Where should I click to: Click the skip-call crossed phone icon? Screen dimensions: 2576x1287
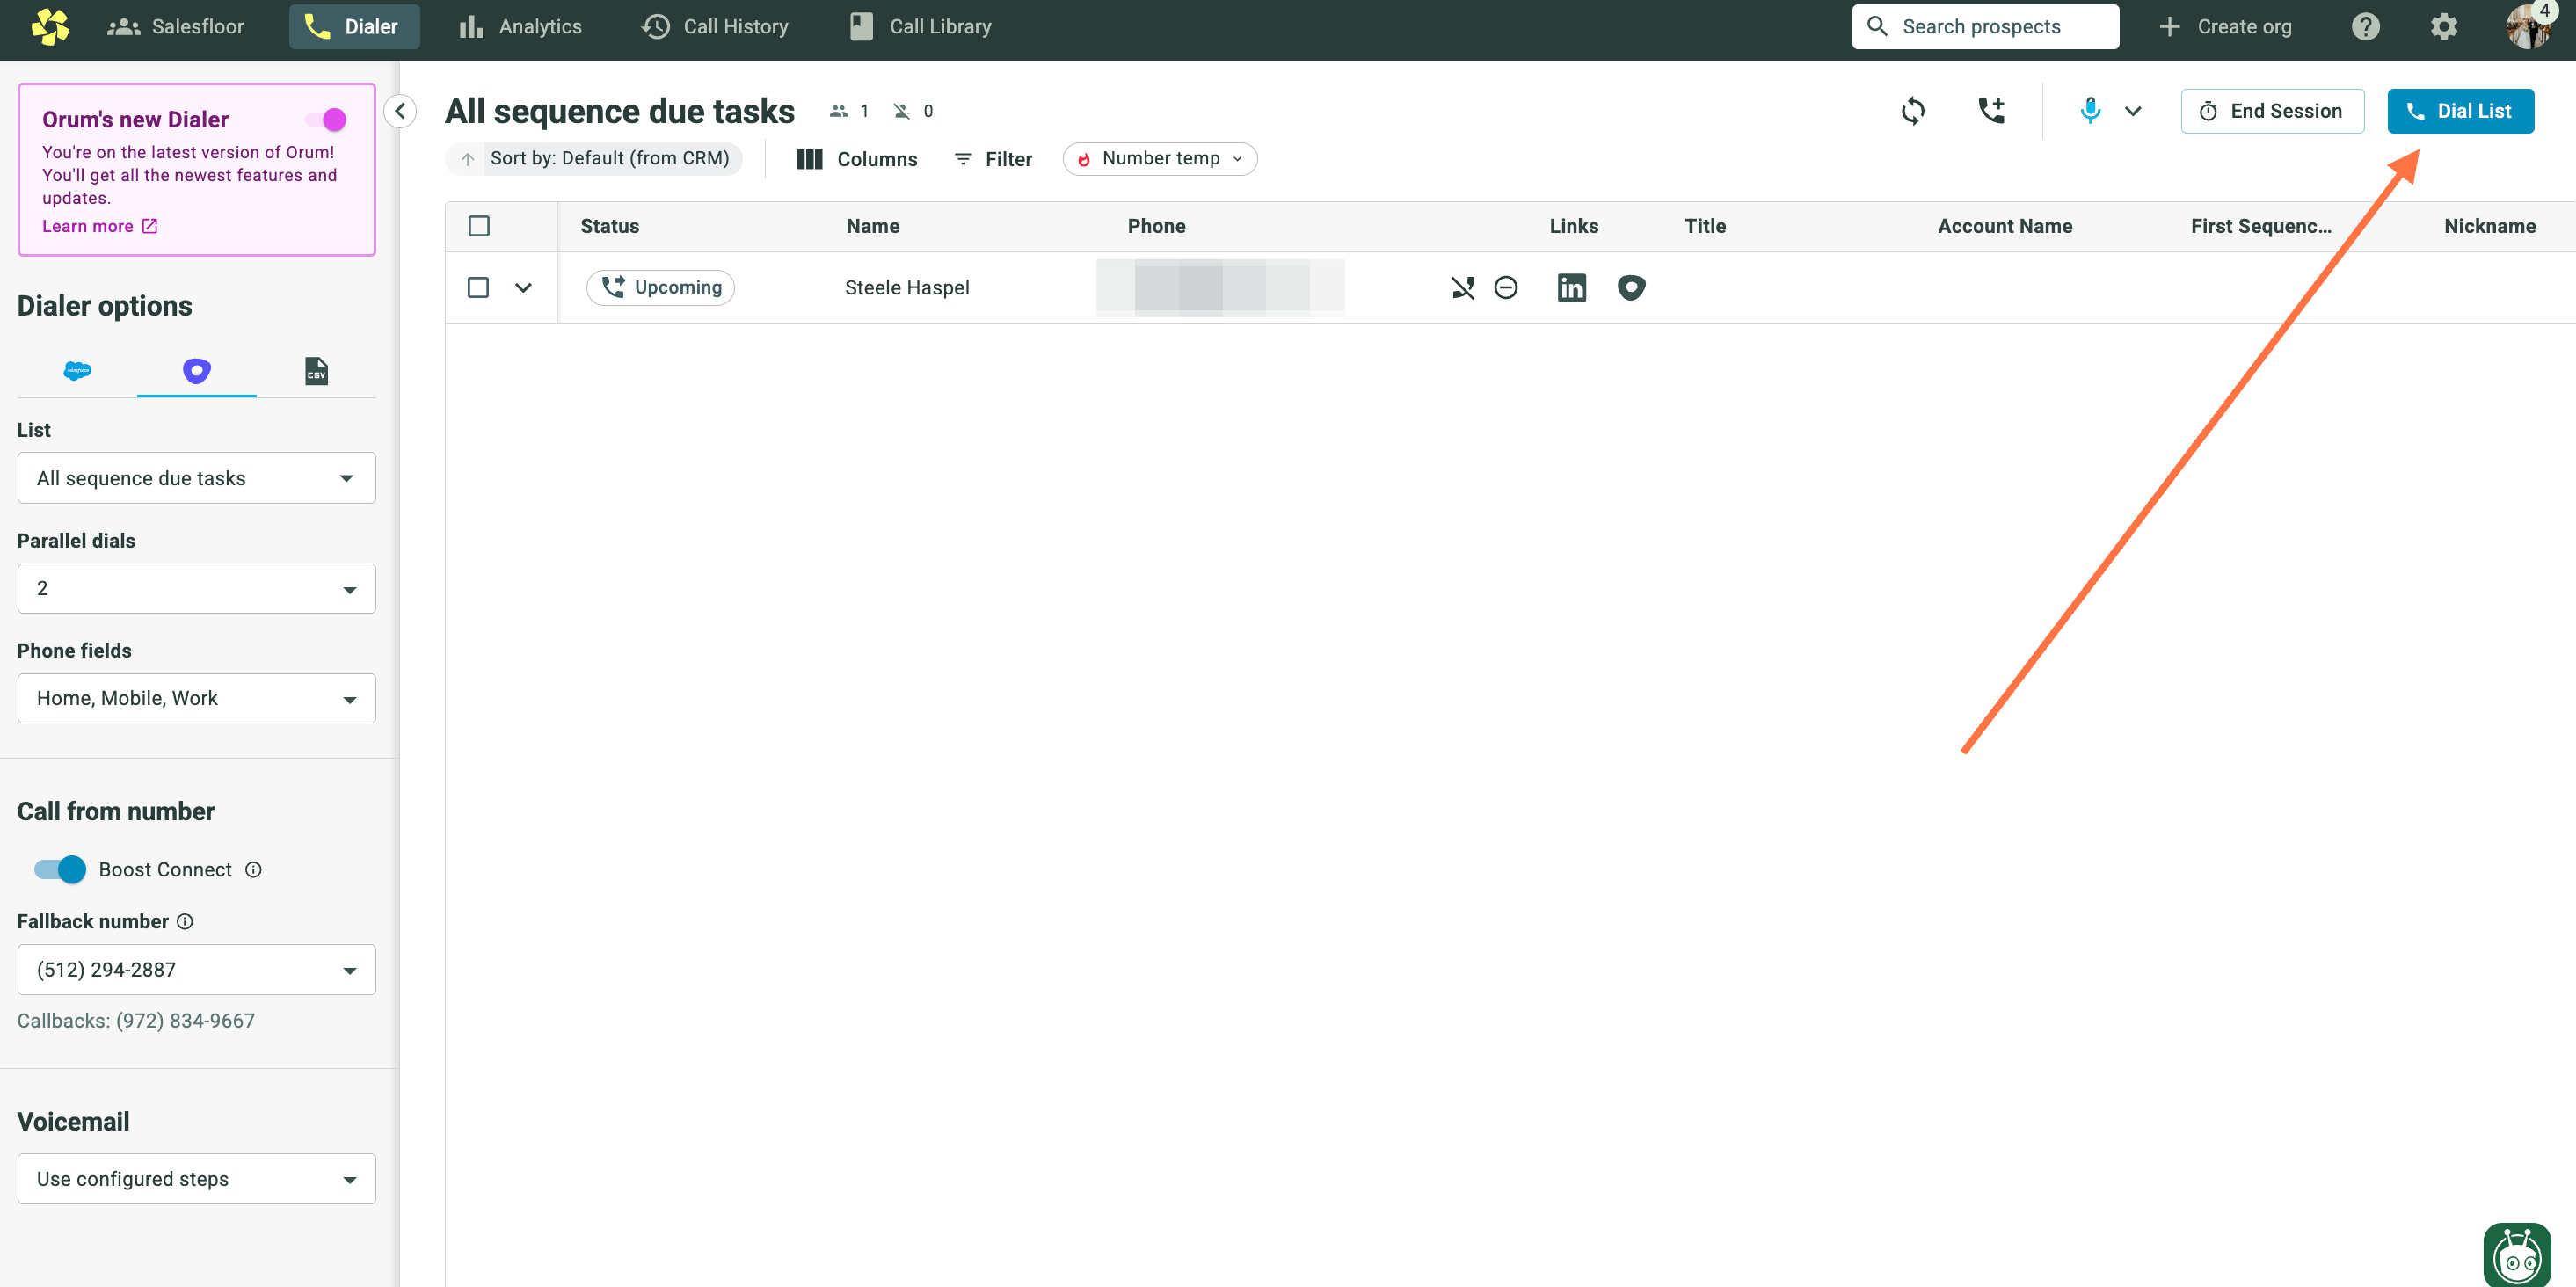pos(1462,288)
